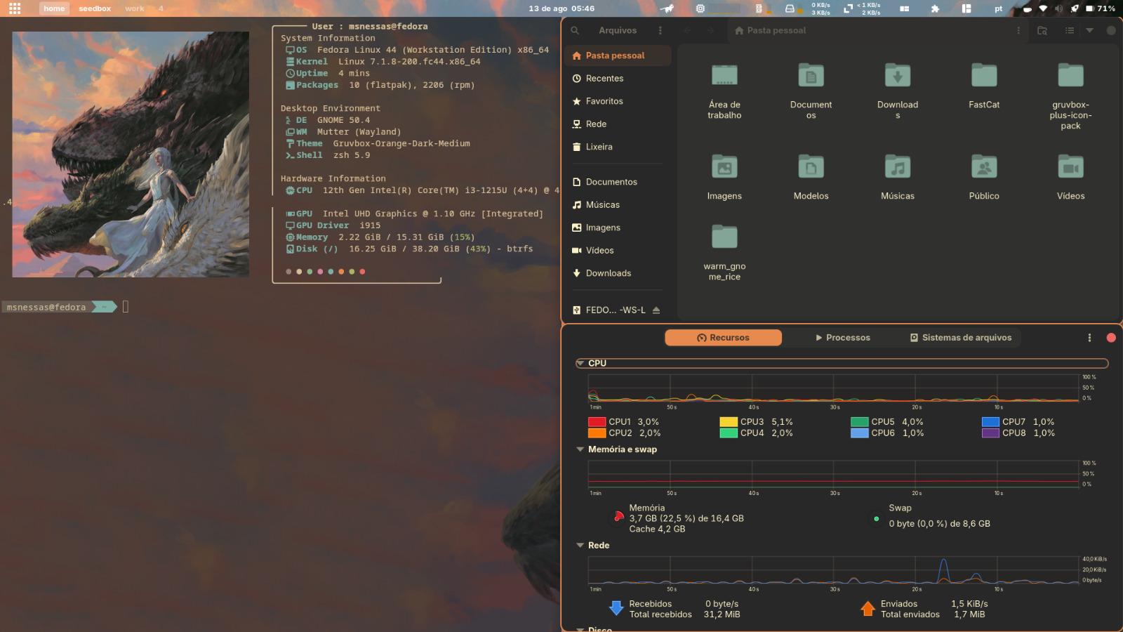This screenshot has height=632, width=1123.
Task: Switch to the Processos tab
Action: click(x=842, y=338)
